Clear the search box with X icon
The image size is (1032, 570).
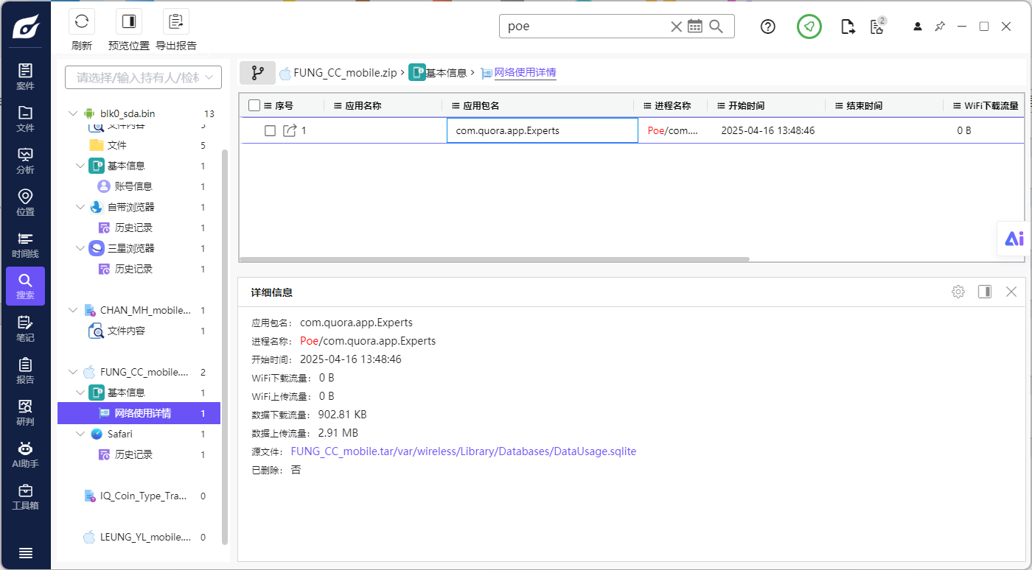pyautogui.click(x=676, y=27)
